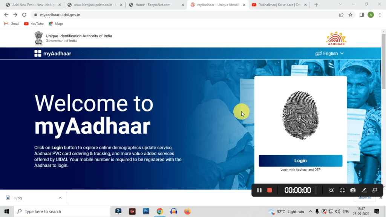
Task: Expand the 1.jpg download options arrow
Action: (60, 198)
